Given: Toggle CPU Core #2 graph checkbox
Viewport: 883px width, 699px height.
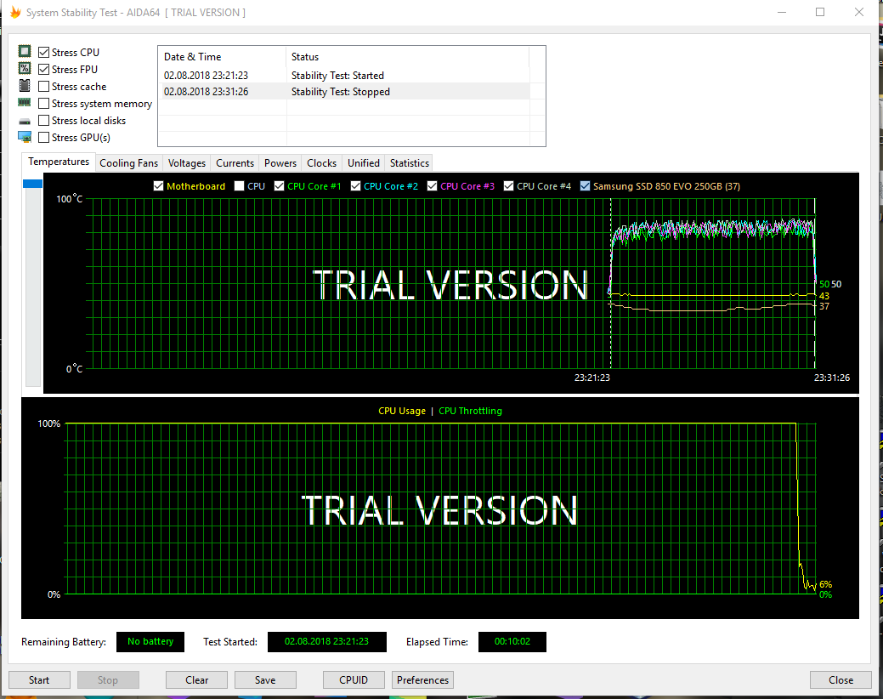Looking at the screenshot, I should click(x=355, y=186).
